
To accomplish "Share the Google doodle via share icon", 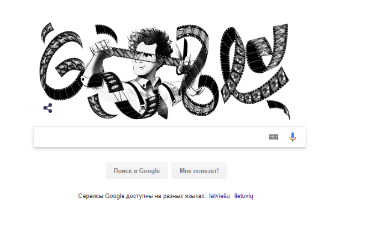I will tap(48, 108).
